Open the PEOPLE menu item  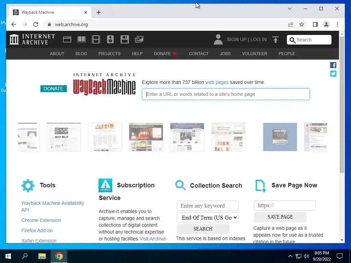click(287, 54)
